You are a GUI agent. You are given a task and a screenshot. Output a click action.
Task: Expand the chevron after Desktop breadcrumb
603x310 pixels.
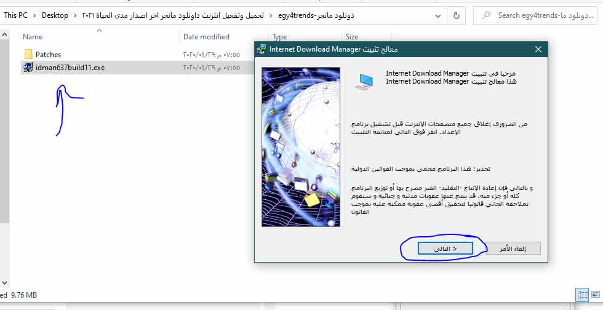coord(75,16)
